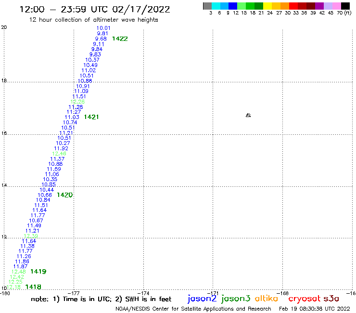Select the 11.02 wave height value
Screen dimensions: 356x313
point(89,70)
